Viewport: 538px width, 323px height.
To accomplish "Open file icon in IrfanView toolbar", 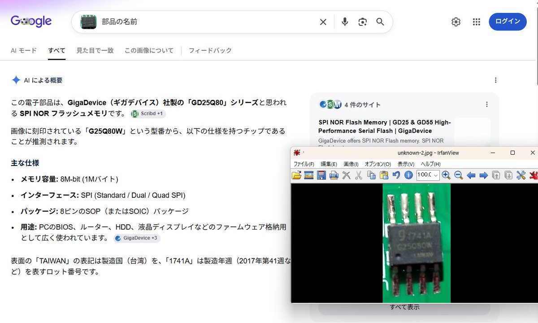I will pyautogui.click(x=296, y=175).
